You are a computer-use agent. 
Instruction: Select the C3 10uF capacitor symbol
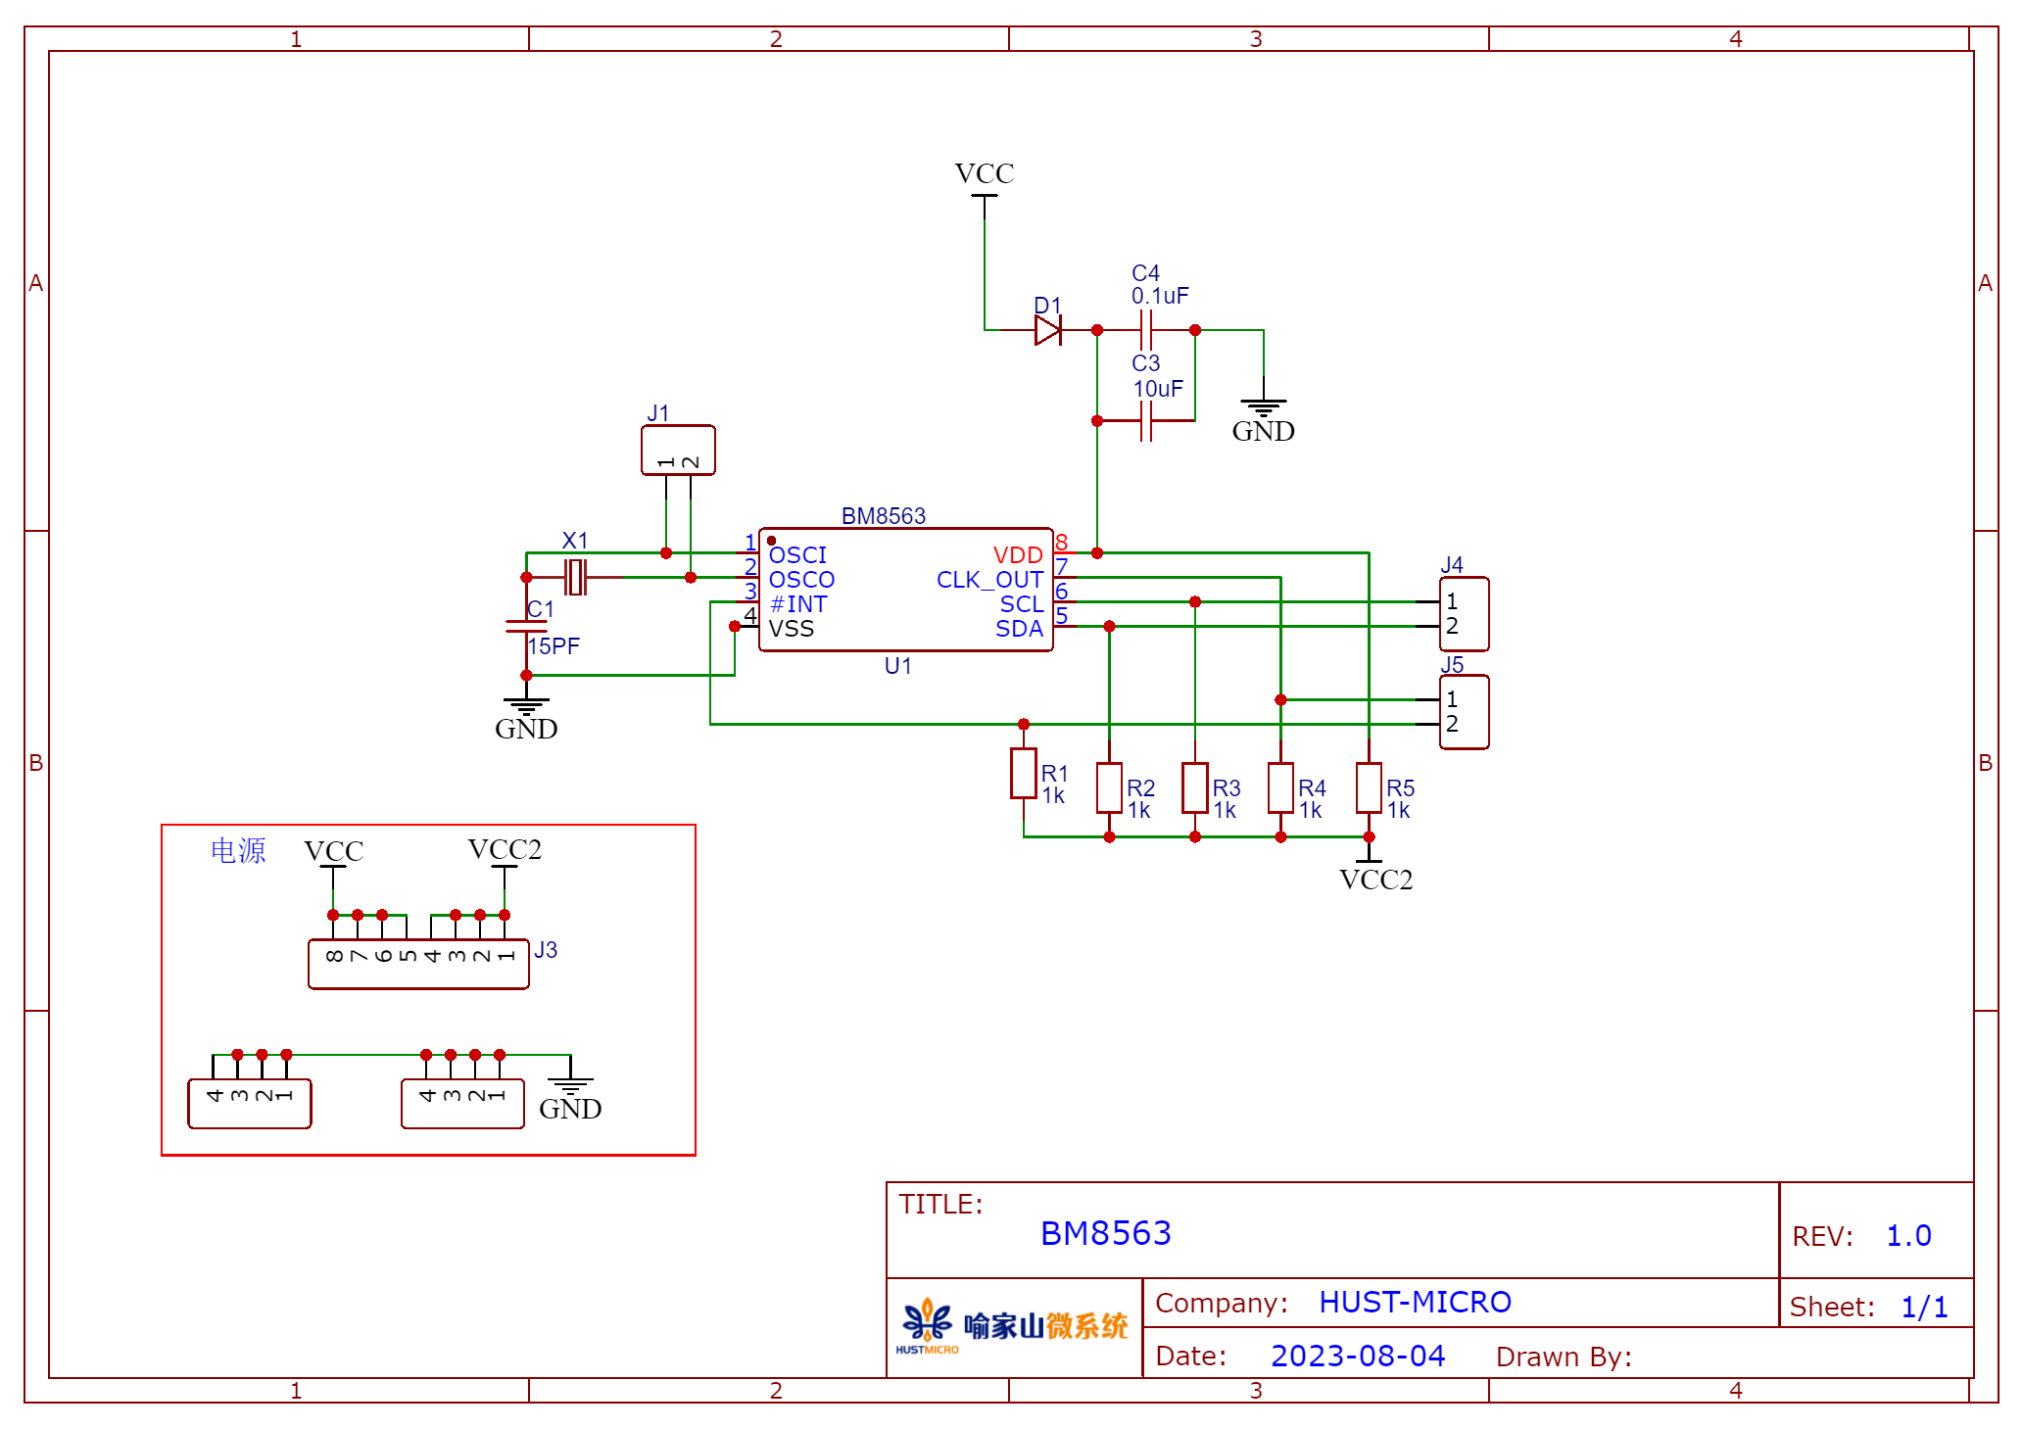(x=1146, y=421)
